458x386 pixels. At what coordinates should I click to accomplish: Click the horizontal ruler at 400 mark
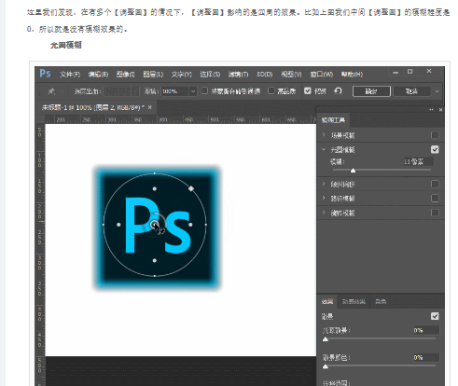163,120
